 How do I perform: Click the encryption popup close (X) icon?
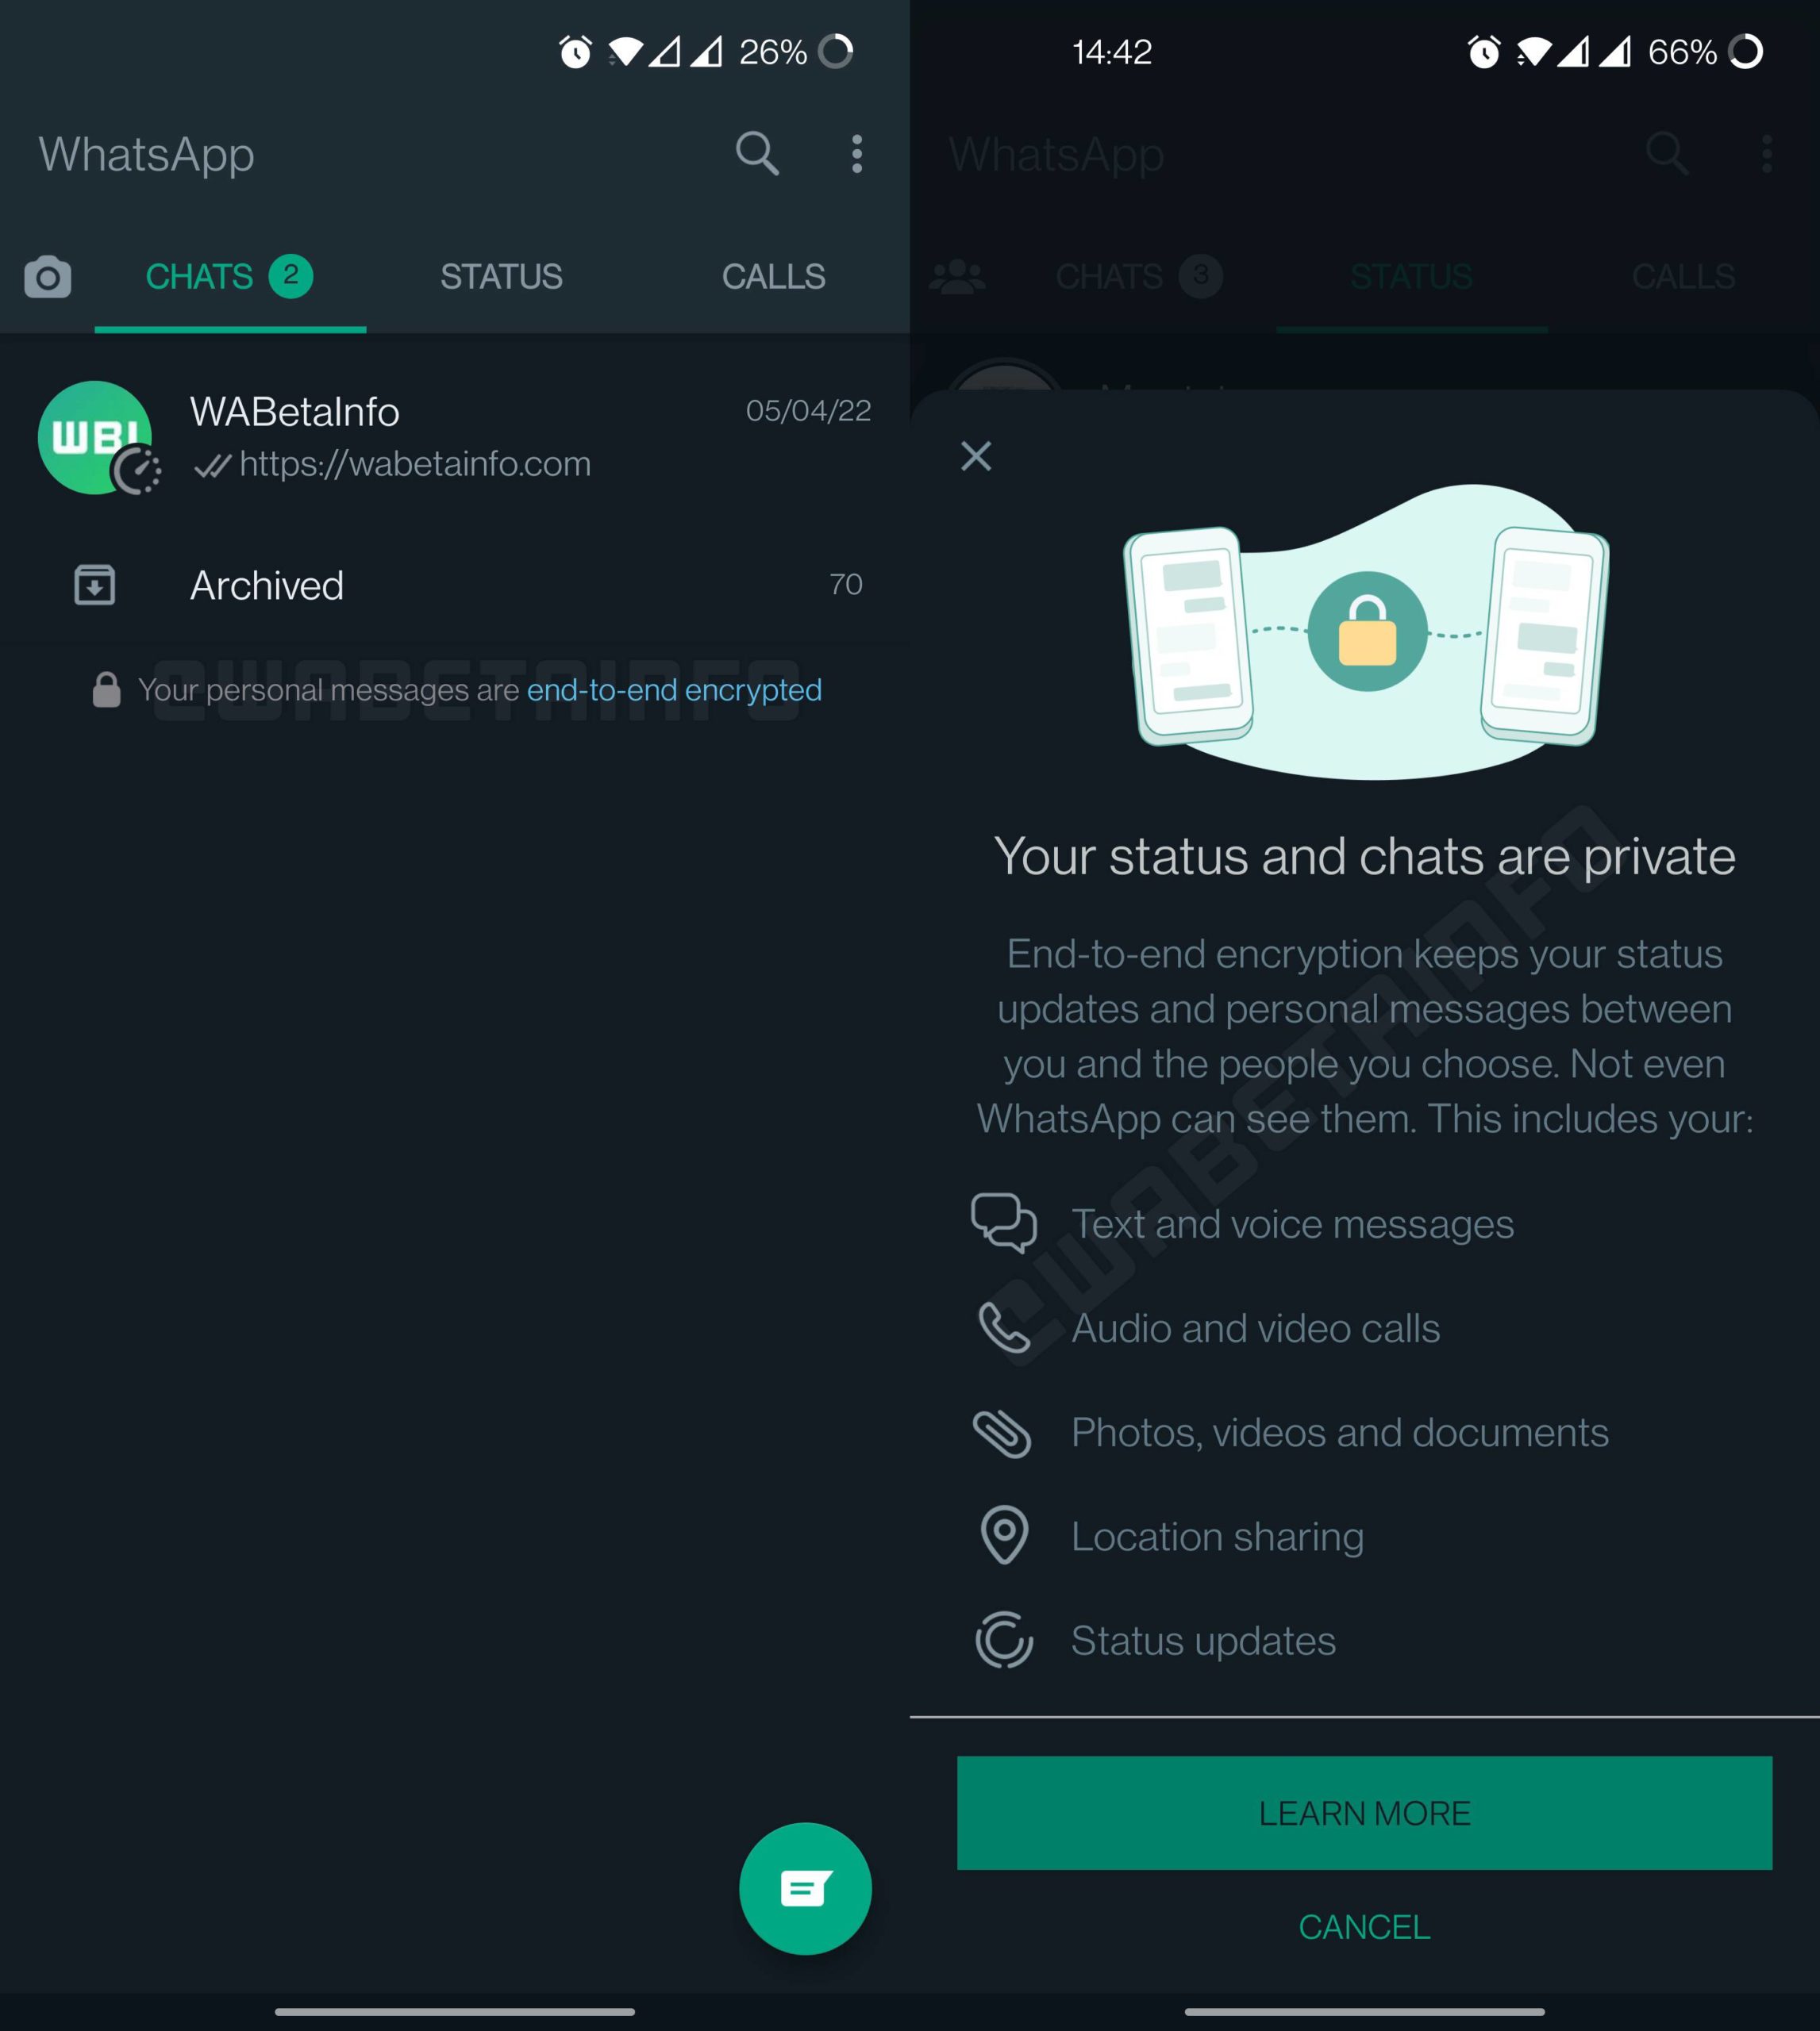click(x=977, y=456)
